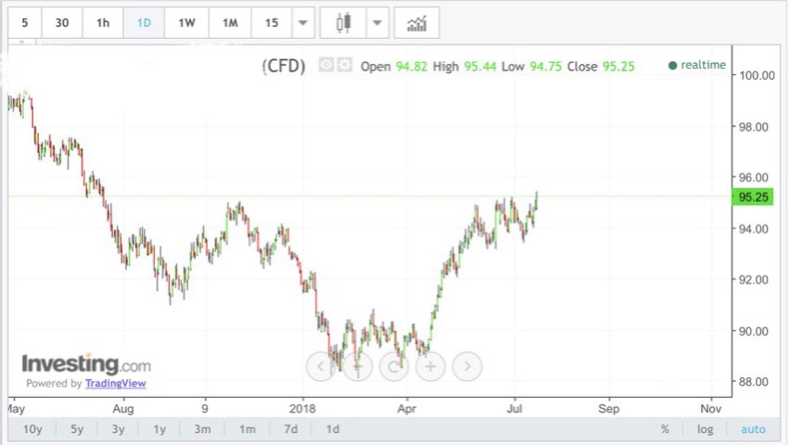Toggle auto scale option
This screenshot has height=445, width=790.
pos(753,429)
